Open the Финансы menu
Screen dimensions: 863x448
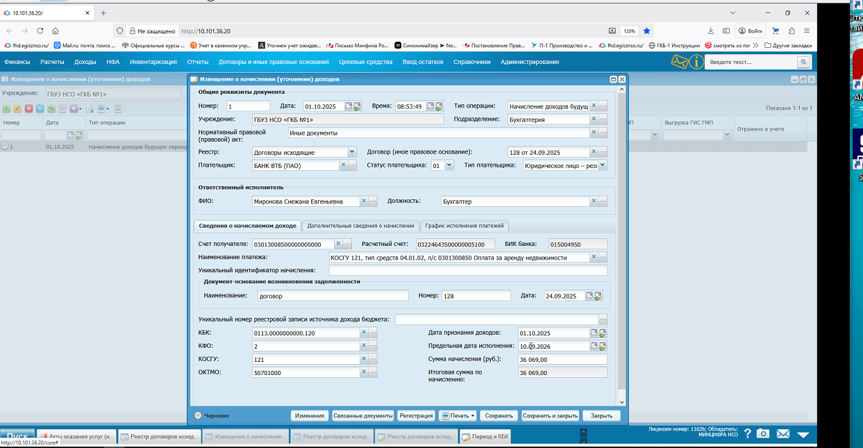tap(17, 62)
